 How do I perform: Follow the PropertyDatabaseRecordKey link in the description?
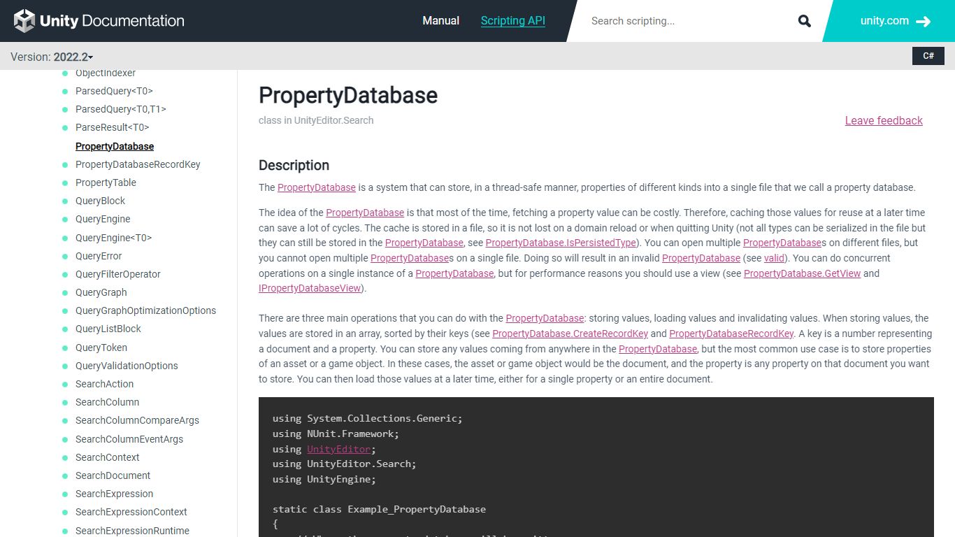pyautogui.click(x=731, y=334)
